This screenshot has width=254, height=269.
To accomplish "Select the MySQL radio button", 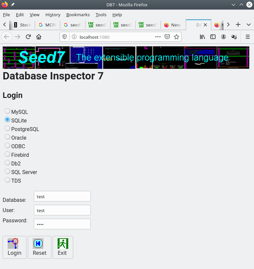I will (7, 111).
